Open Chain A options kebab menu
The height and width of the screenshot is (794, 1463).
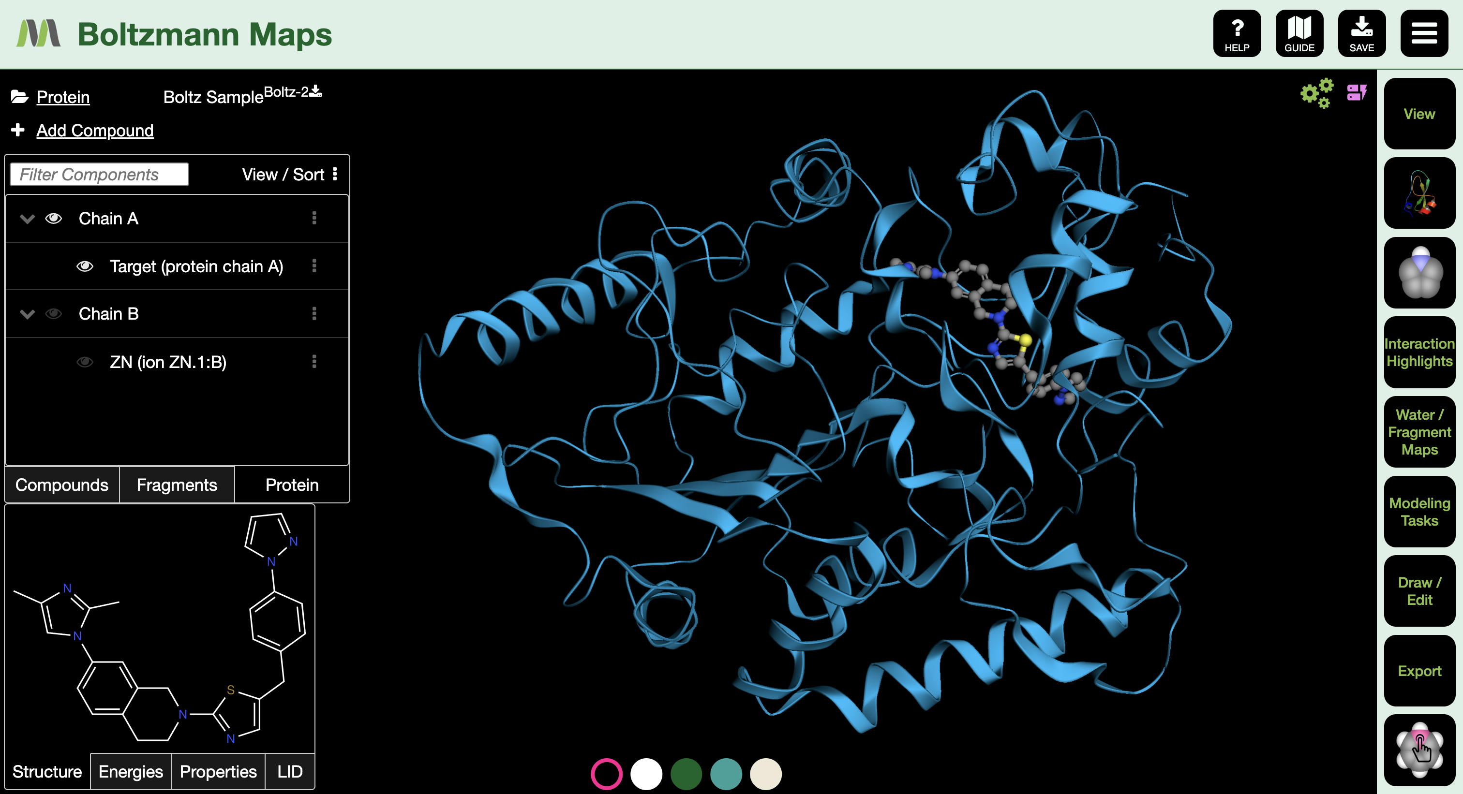(314, 218)
